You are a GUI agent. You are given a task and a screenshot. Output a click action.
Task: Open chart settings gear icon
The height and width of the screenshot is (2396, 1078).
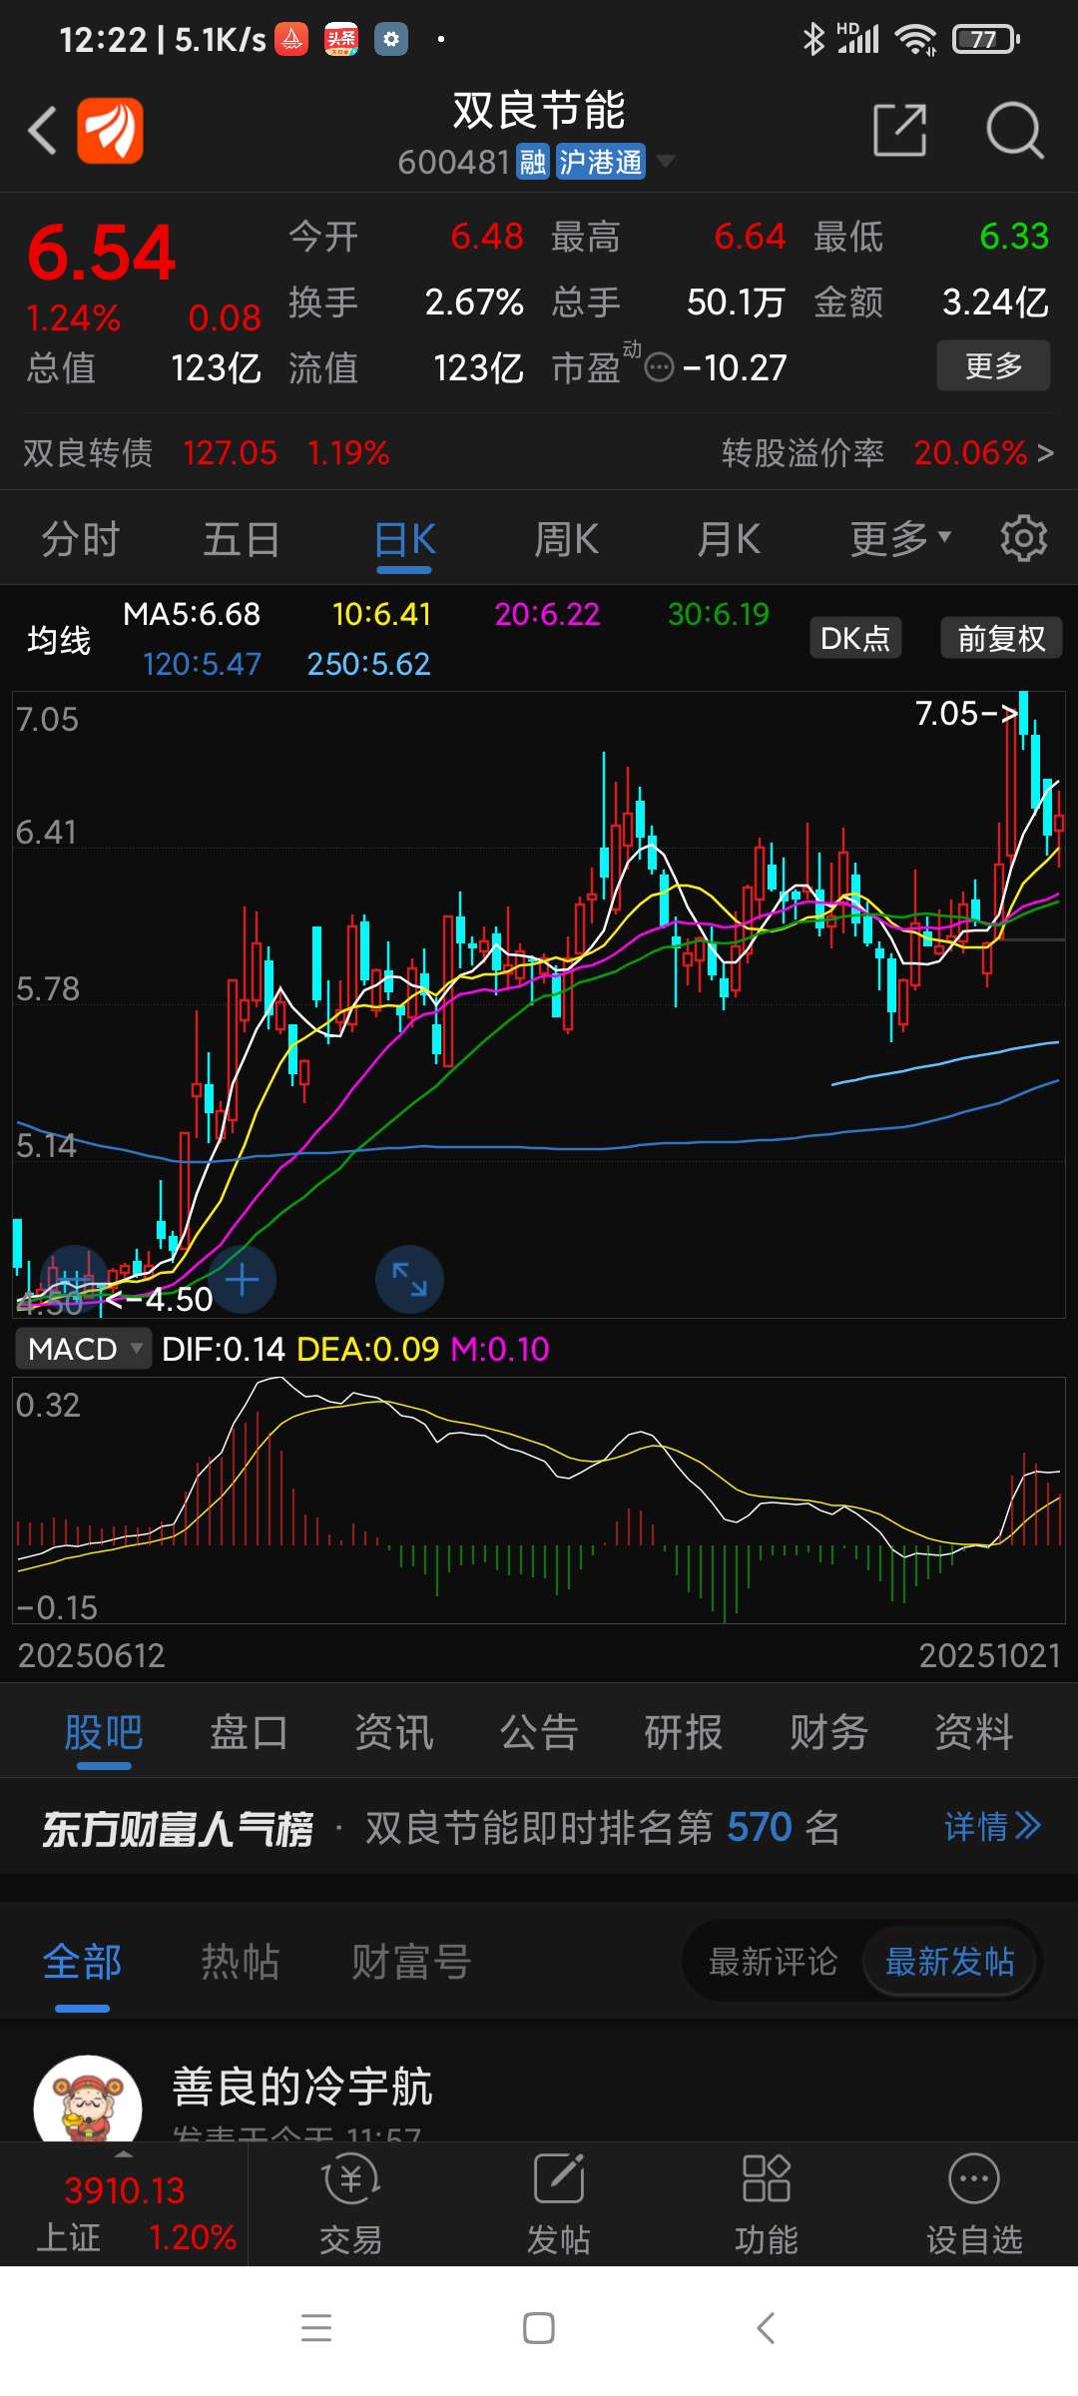[x=1023, y=539]
